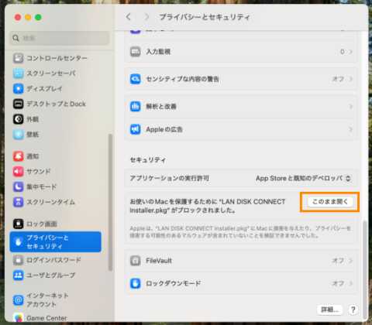Click the sensitive content warning eye icon
Image resolution: width=372 pixels, height=325 pixels.
136,79
